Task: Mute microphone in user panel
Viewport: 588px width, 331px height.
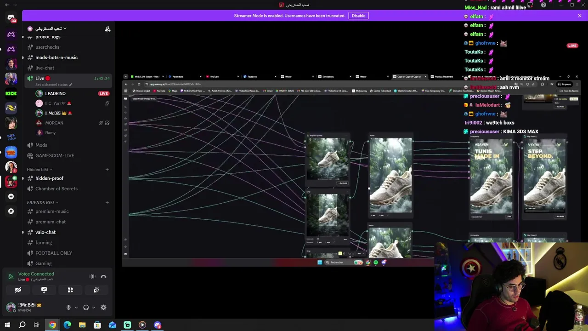Action: coord(68,308)
